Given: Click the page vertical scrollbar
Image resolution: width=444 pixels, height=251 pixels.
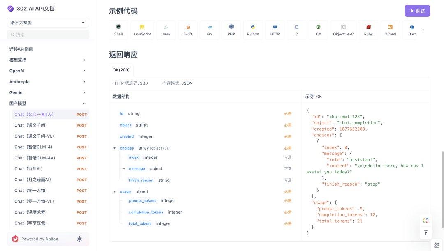Looking at the screenshot, I should click(x=443, y=190).
